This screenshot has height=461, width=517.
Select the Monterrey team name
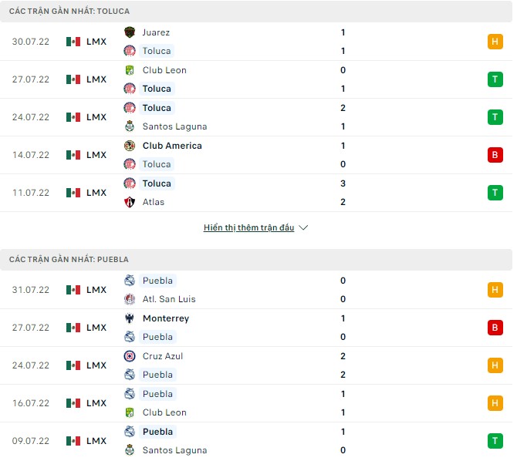(166, 318)
